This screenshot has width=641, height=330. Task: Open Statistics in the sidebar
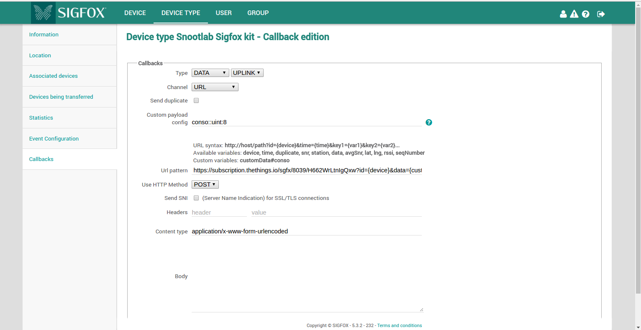69,118
